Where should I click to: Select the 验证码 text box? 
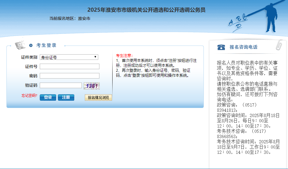pos(61,86)
